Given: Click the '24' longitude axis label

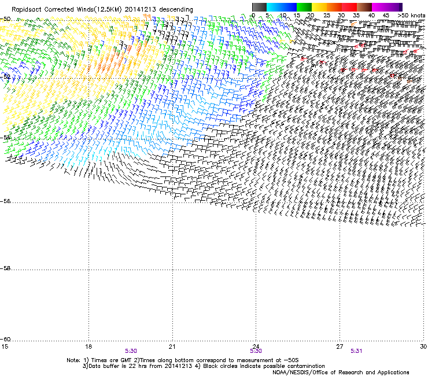Looking at the screenshot, I should click(256, 346).
